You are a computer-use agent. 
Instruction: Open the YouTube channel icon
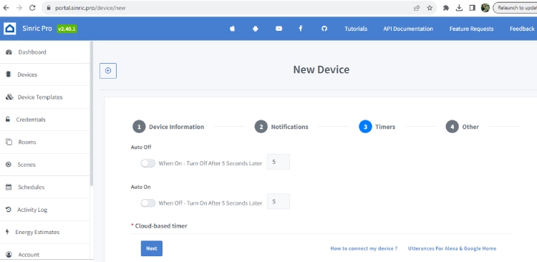click(279, 29)
